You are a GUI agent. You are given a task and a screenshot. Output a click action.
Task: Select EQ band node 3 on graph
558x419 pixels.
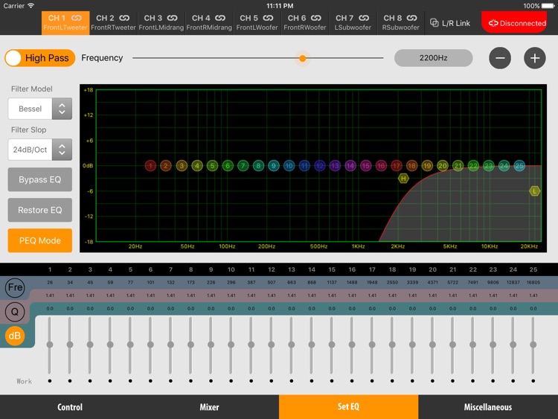(x=182, y=165)
